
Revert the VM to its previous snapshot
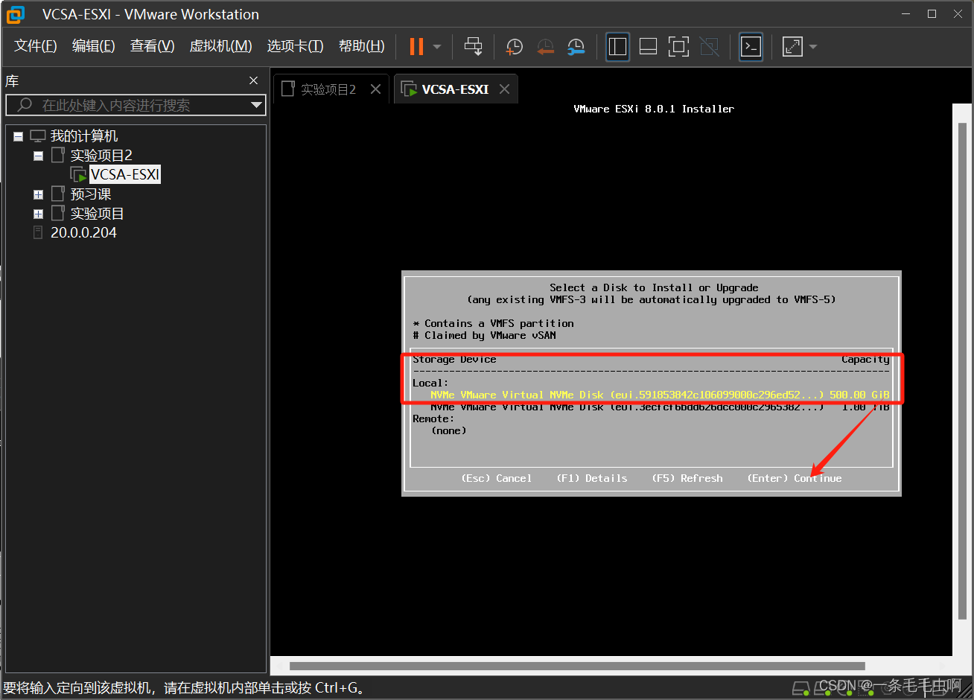click(x=545, y=47)
